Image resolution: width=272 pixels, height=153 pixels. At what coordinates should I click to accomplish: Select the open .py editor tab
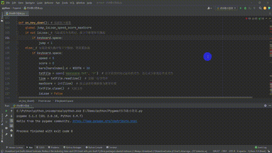coord(16,13)
